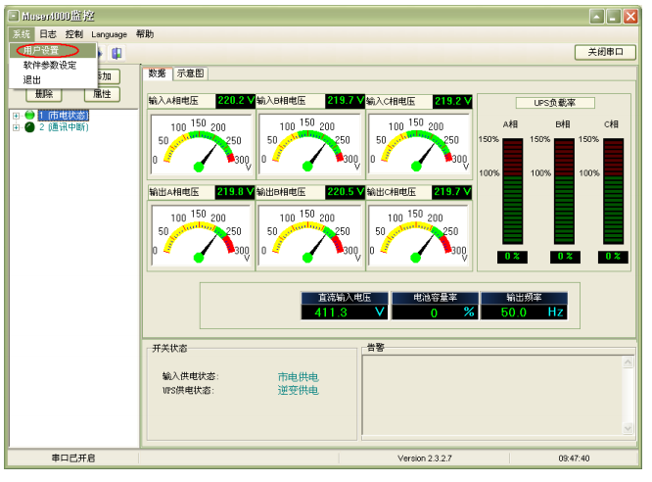
Task: Select 退出 in the system menu
Action: point(32,79)
